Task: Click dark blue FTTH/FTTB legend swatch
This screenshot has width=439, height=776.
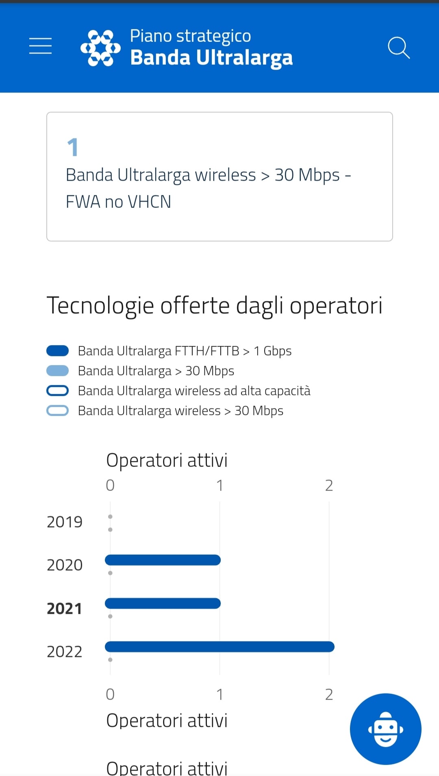Action: pyautogui.click(x=58, y=351)
